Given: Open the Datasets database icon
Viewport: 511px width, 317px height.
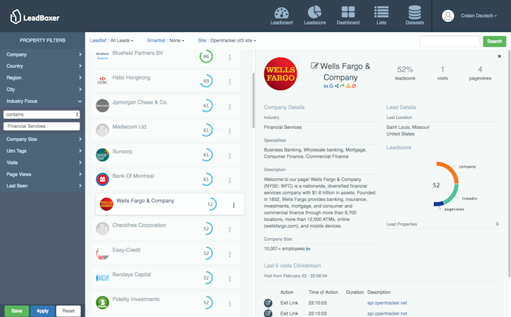Looking at the screenshot, I should point(414,15).
